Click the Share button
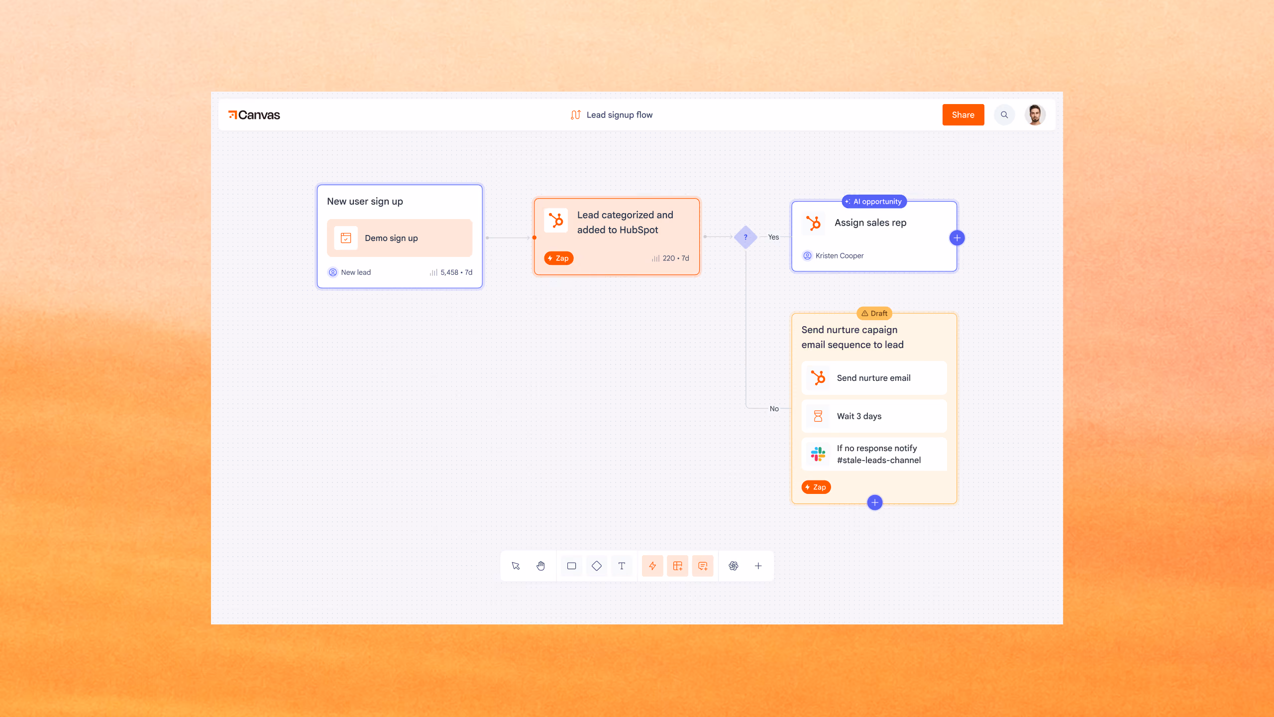 click(x=963, y=115)
